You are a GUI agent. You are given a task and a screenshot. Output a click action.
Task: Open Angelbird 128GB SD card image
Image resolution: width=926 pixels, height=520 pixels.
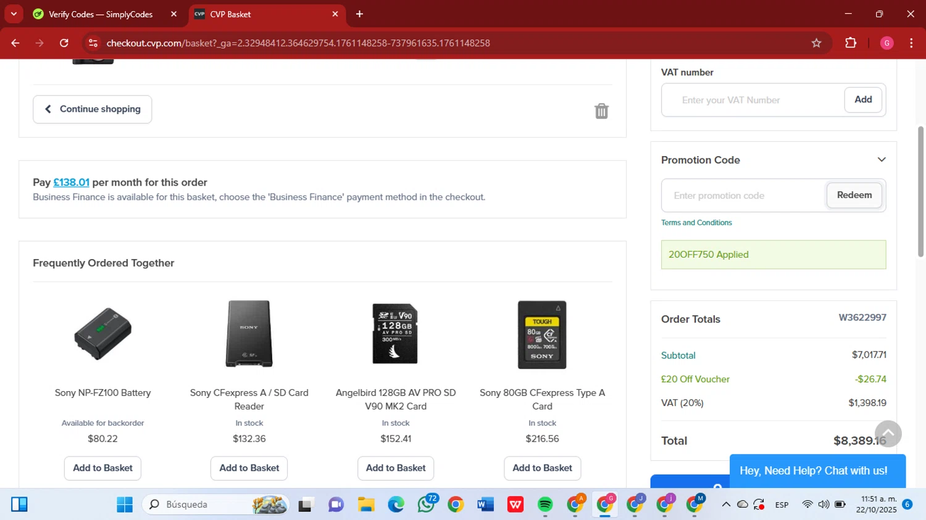tap(396, 334)
